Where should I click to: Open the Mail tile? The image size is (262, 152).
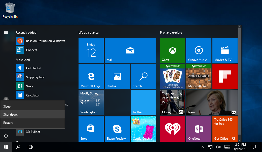[x=130, y=50]
